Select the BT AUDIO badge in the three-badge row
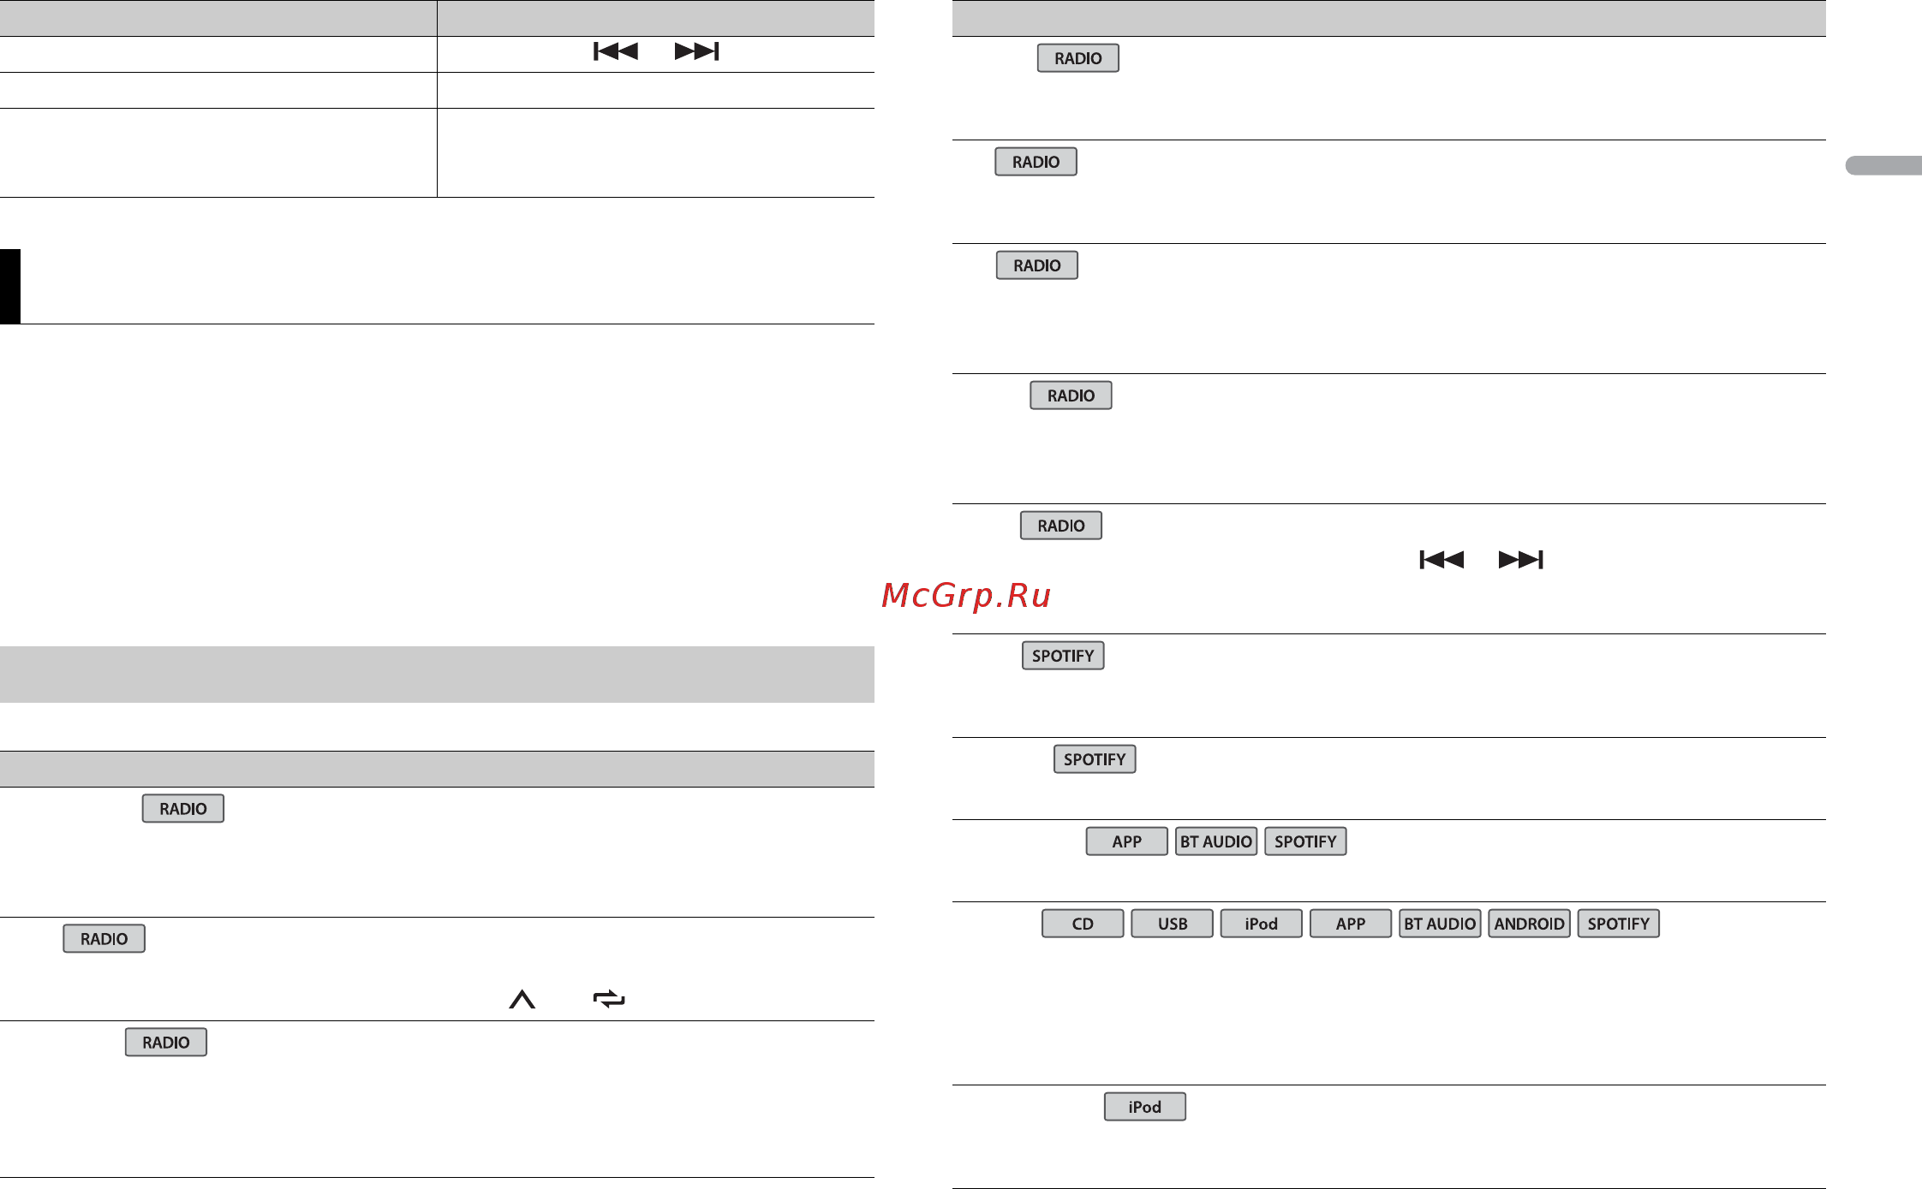 click(1216, 841)
